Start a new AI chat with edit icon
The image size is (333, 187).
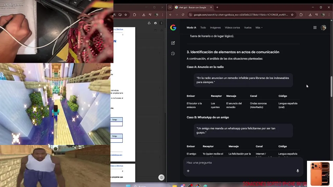click(173, 43)
